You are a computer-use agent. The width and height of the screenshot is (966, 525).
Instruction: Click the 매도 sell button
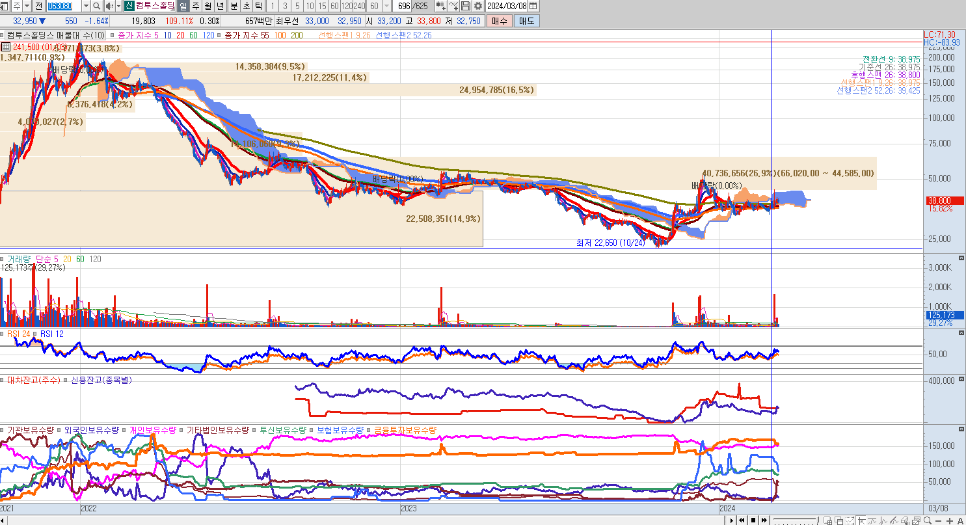[526, 21]
